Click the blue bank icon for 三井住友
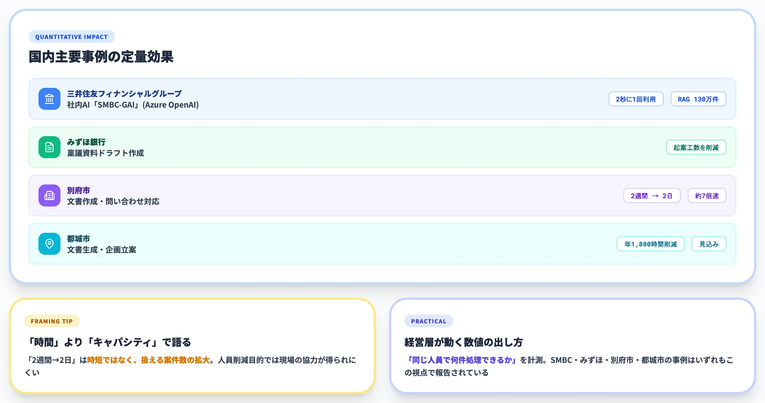This screenshot has height=403, width=765. pos(49,99)
